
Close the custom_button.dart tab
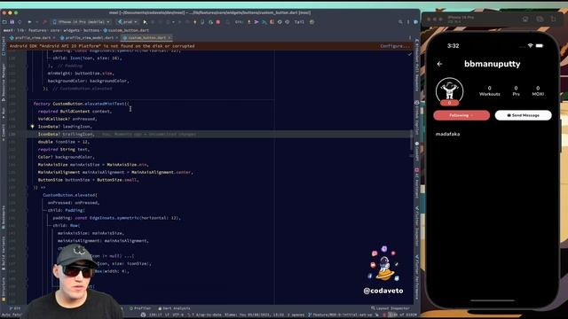pos(170,37)
